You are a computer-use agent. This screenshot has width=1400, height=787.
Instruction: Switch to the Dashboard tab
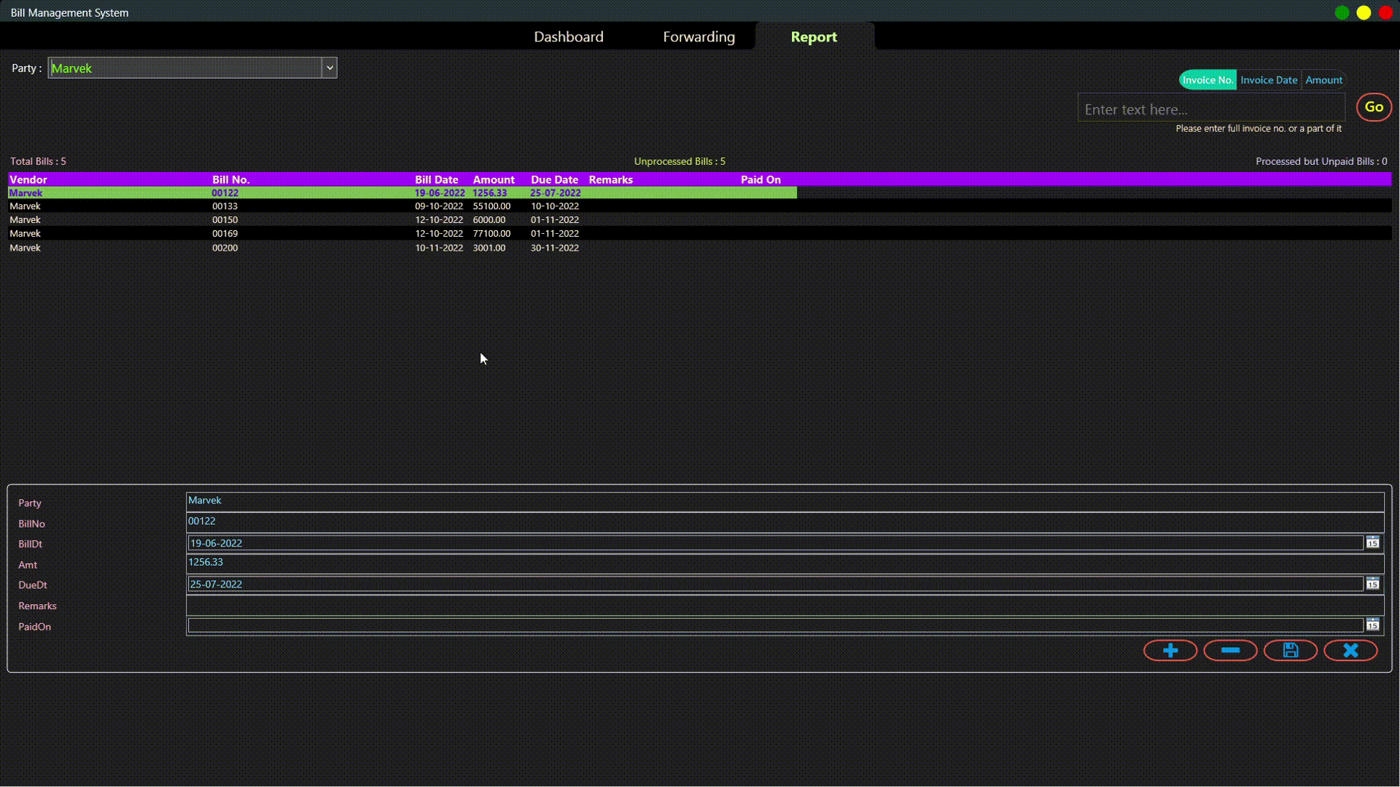pos(569,36)
